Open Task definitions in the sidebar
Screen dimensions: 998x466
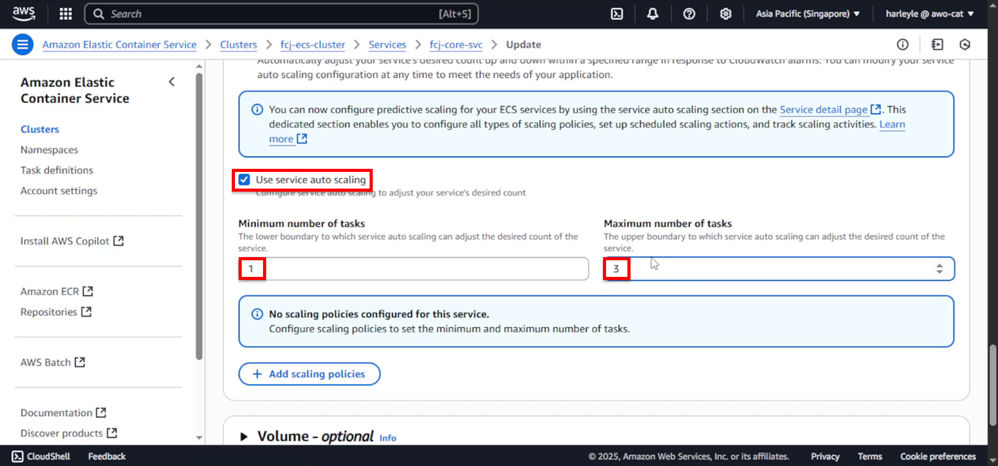[x=57, y=170]
